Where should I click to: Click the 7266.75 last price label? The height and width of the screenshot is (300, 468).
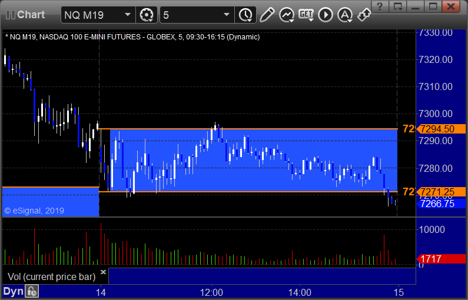pyautogui.click(x=441, y=204)
